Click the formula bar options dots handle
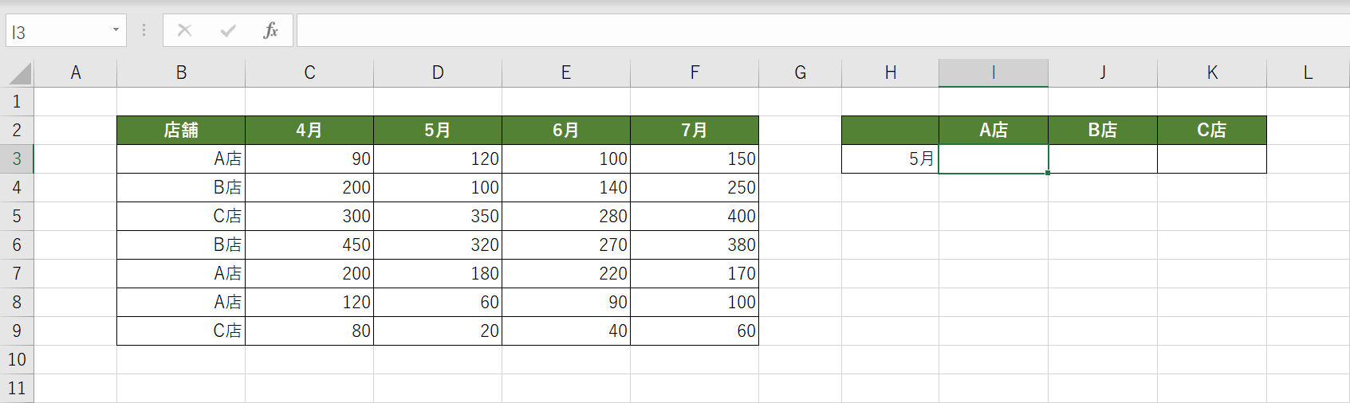 click(x=144, y=31)
